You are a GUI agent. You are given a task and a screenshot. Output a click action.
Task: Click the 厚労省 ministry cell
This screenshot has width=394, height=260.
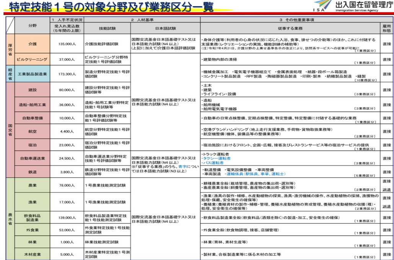point(10,50)
